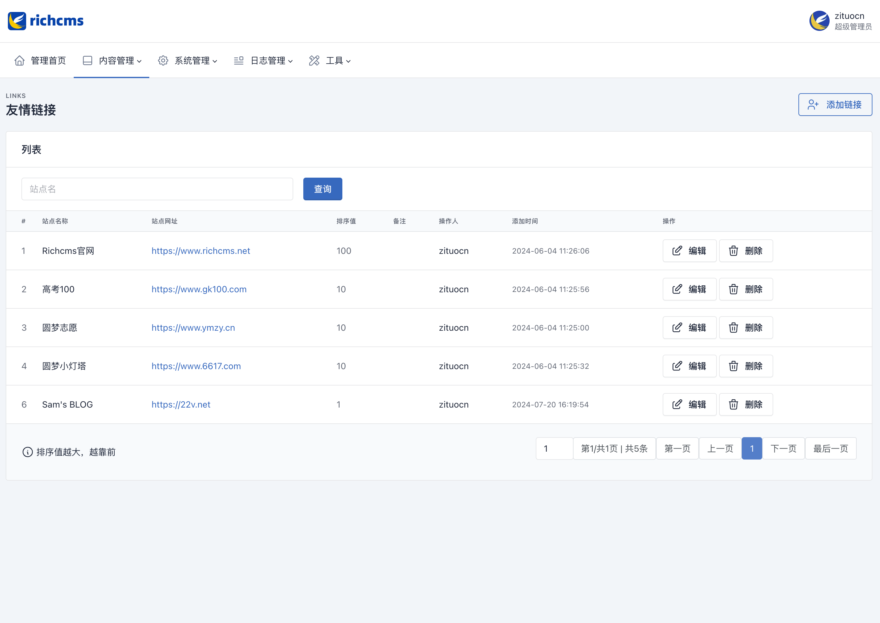Open the 工具 menu
The image size is (880, 623).
(329, 60)
